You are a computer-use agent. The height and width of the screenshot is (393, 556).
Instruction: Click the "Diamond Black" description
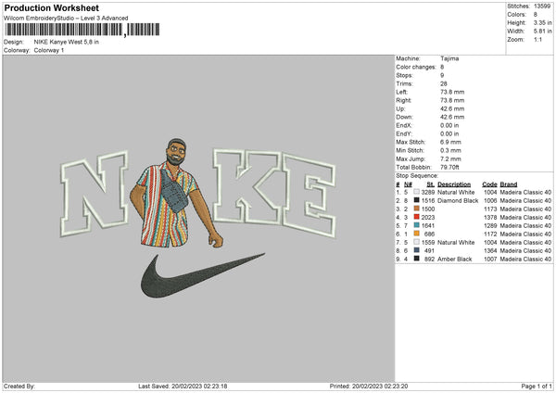point(458,200)
